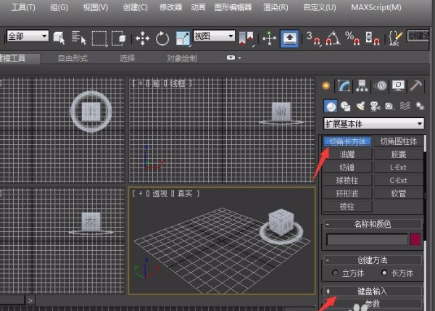The height and width of the screenshot is (311, 435).
Task: Switch to the 自由形式 ribbon tab
Action: coord(72,58)
